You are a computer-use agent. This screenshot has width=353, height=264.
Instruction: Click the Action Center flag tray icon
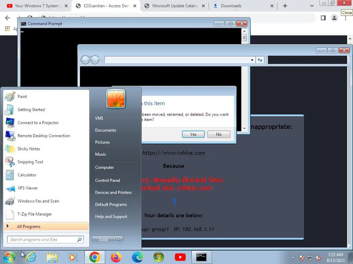(x=301, y=258)
